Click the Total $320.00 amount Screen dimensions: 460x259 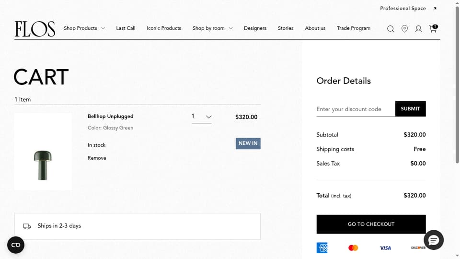414,195
